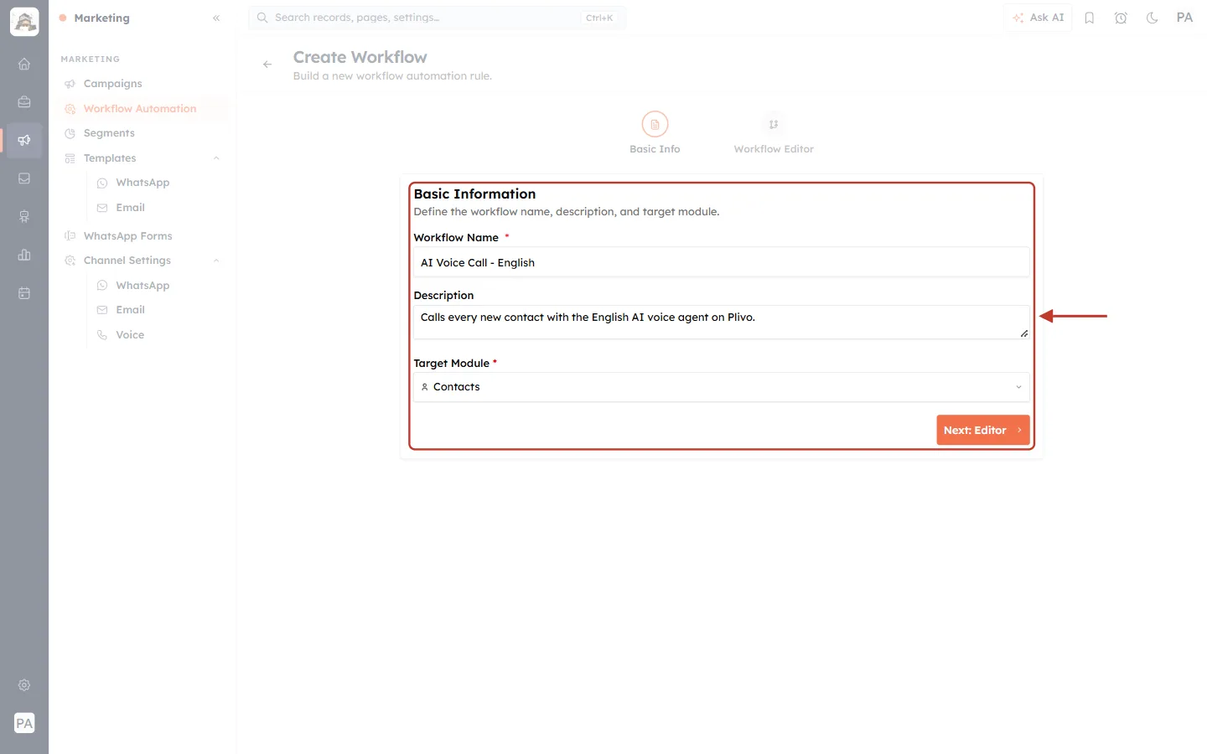Screen dimensions: 1207x754
Task: Toggle dark mode with the moon icon
Action: coord(1153,18)
